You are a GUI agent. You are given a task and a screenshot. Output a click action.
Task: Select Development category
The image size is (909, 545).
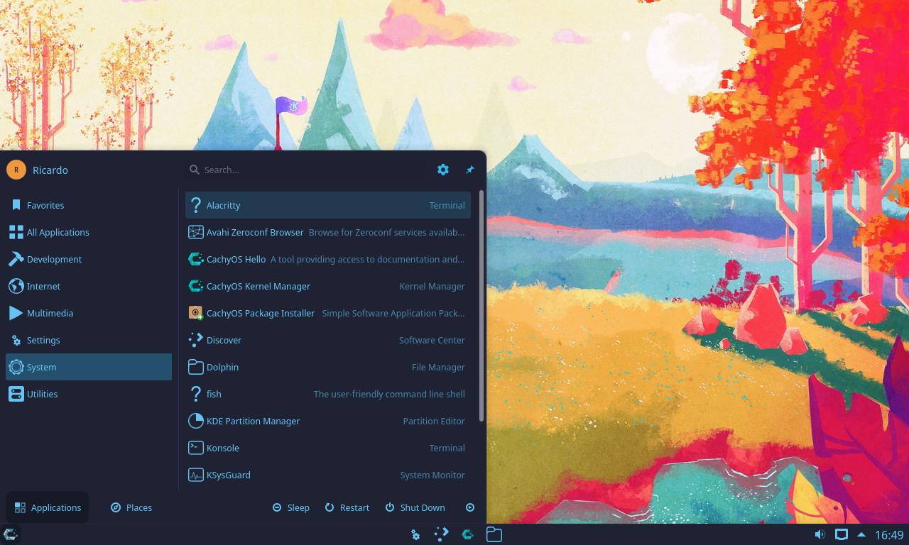(89, 259)
